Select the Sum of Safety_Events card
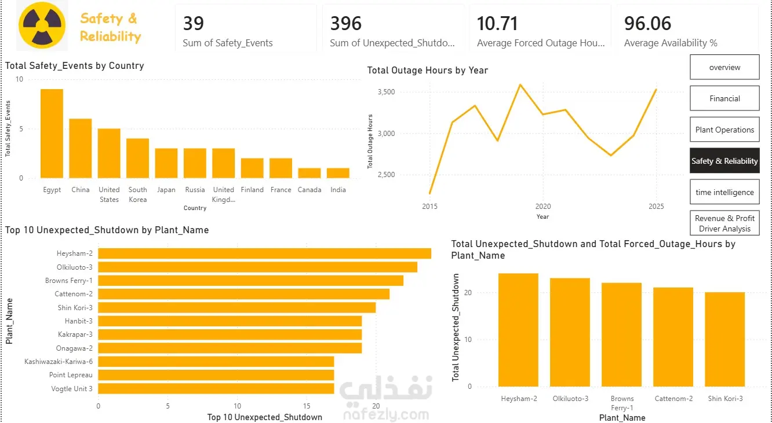The height and width of the screenshot is (423, 772). click(246, 28)
